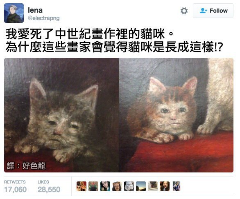The image size is (240, 199).
Task: Open lena's profile avatar
Action: pos(14,13)
